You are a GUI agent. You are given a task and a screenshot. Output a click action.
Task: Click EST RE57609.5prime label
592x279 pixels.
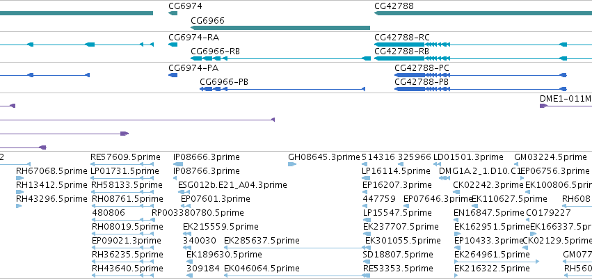[x=125, y=157]
